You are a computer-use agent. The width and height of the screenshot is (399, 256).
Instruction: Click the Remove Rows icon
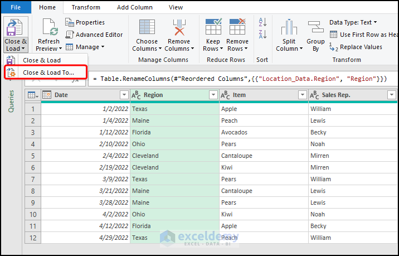pos(237,27)
